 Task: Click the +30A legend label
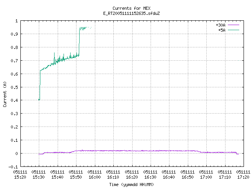(x=220, y=25)
